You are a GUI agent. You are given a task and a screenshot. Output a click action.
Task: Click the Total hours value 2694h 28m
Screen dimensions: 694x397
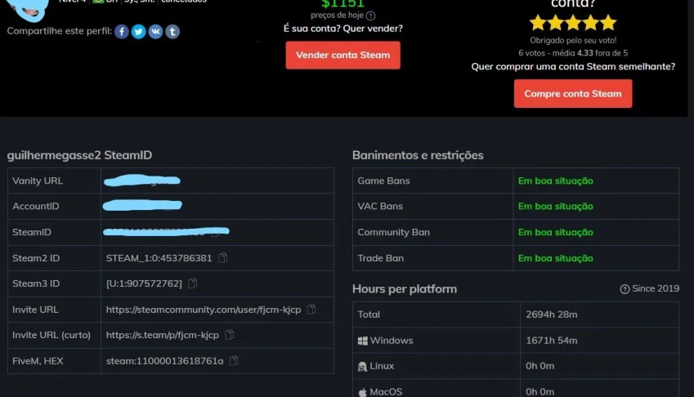552,314
